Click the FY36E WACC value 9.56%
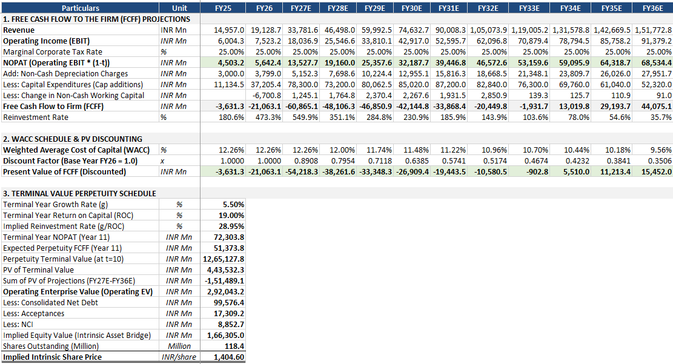 (x=661, y=150)
